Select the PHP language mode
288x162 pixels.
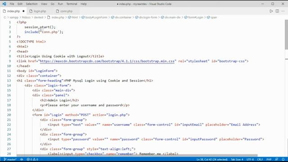click(x=269, y=159)
